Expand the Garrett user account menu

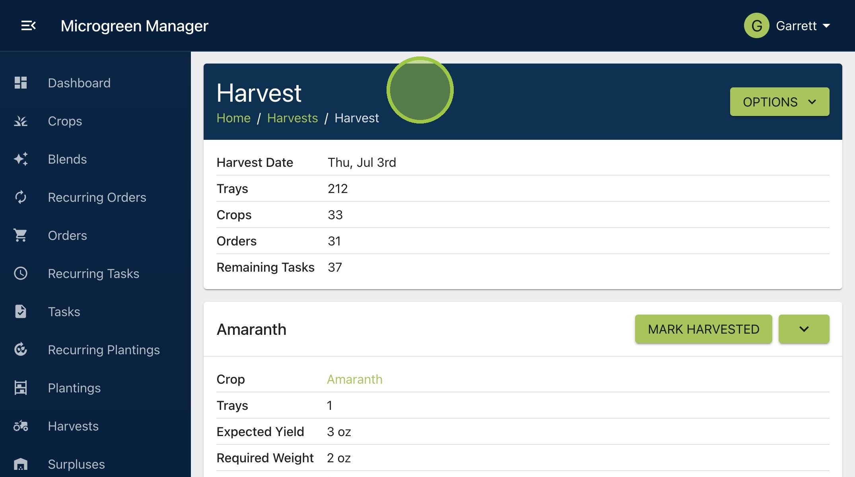pyautogui.click(x=787, y=26)
